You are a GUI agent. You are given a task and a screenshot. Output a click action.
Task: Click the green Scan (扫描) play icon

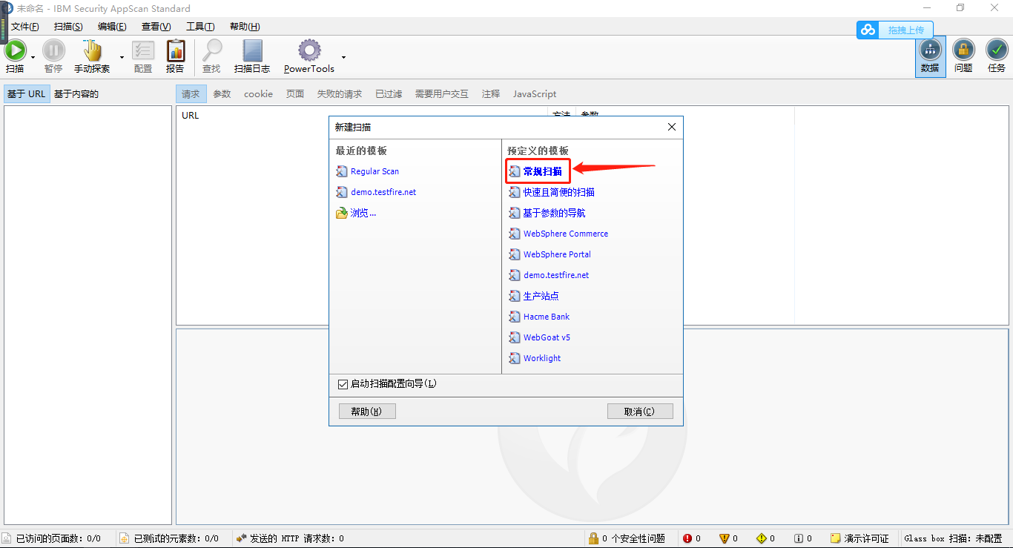pyautogui.click(x=15, y=50)
